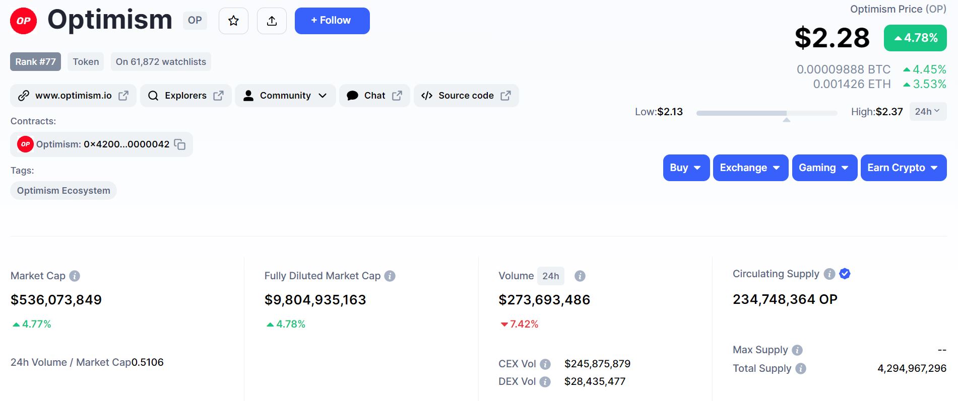The image size is (958, 401).
Task: Click the 4.78% price change badge
Action: pyautogui.click(x=915, y=38)
